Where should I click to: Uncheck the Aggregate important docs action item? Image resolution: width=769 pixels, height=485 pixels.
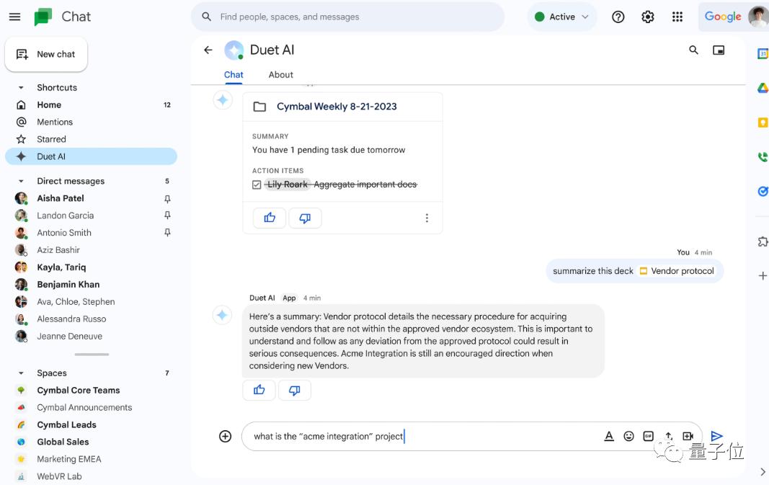pyautogui.click(x=257, y=184)
